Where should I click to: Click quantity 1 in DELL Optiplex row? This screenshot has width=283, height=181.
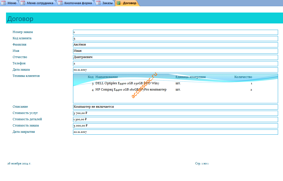(x=251, y=83)
